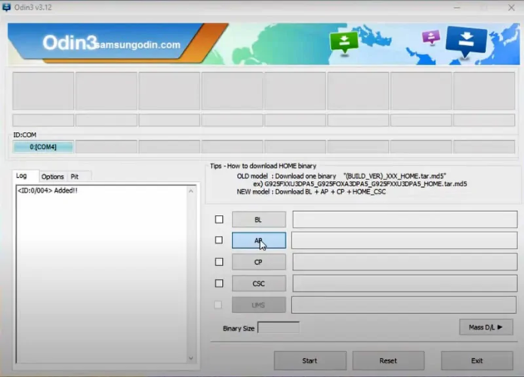524x377 pixels.
Task: Click the green download icon in banner
Action: 344,42
